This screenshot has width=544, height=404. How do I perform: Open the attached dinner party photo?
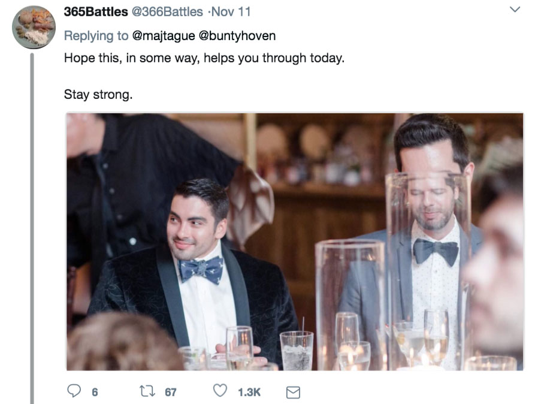point(295,241)
